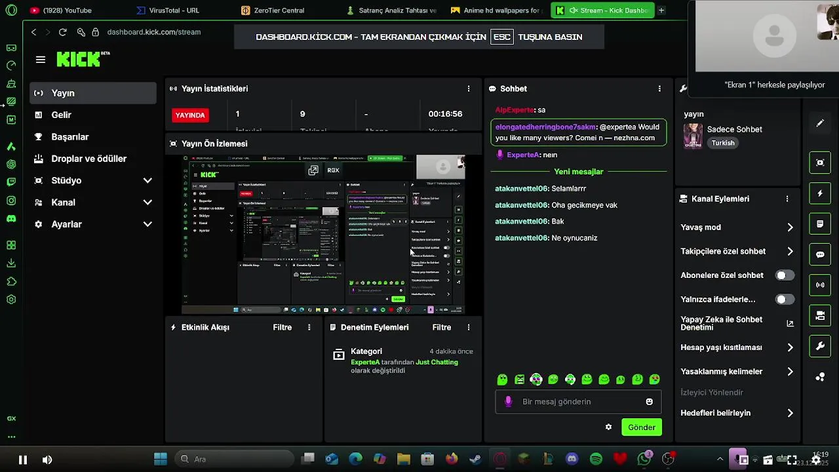Toggle Abonelere özel sohbet switch

click(785, 275)
